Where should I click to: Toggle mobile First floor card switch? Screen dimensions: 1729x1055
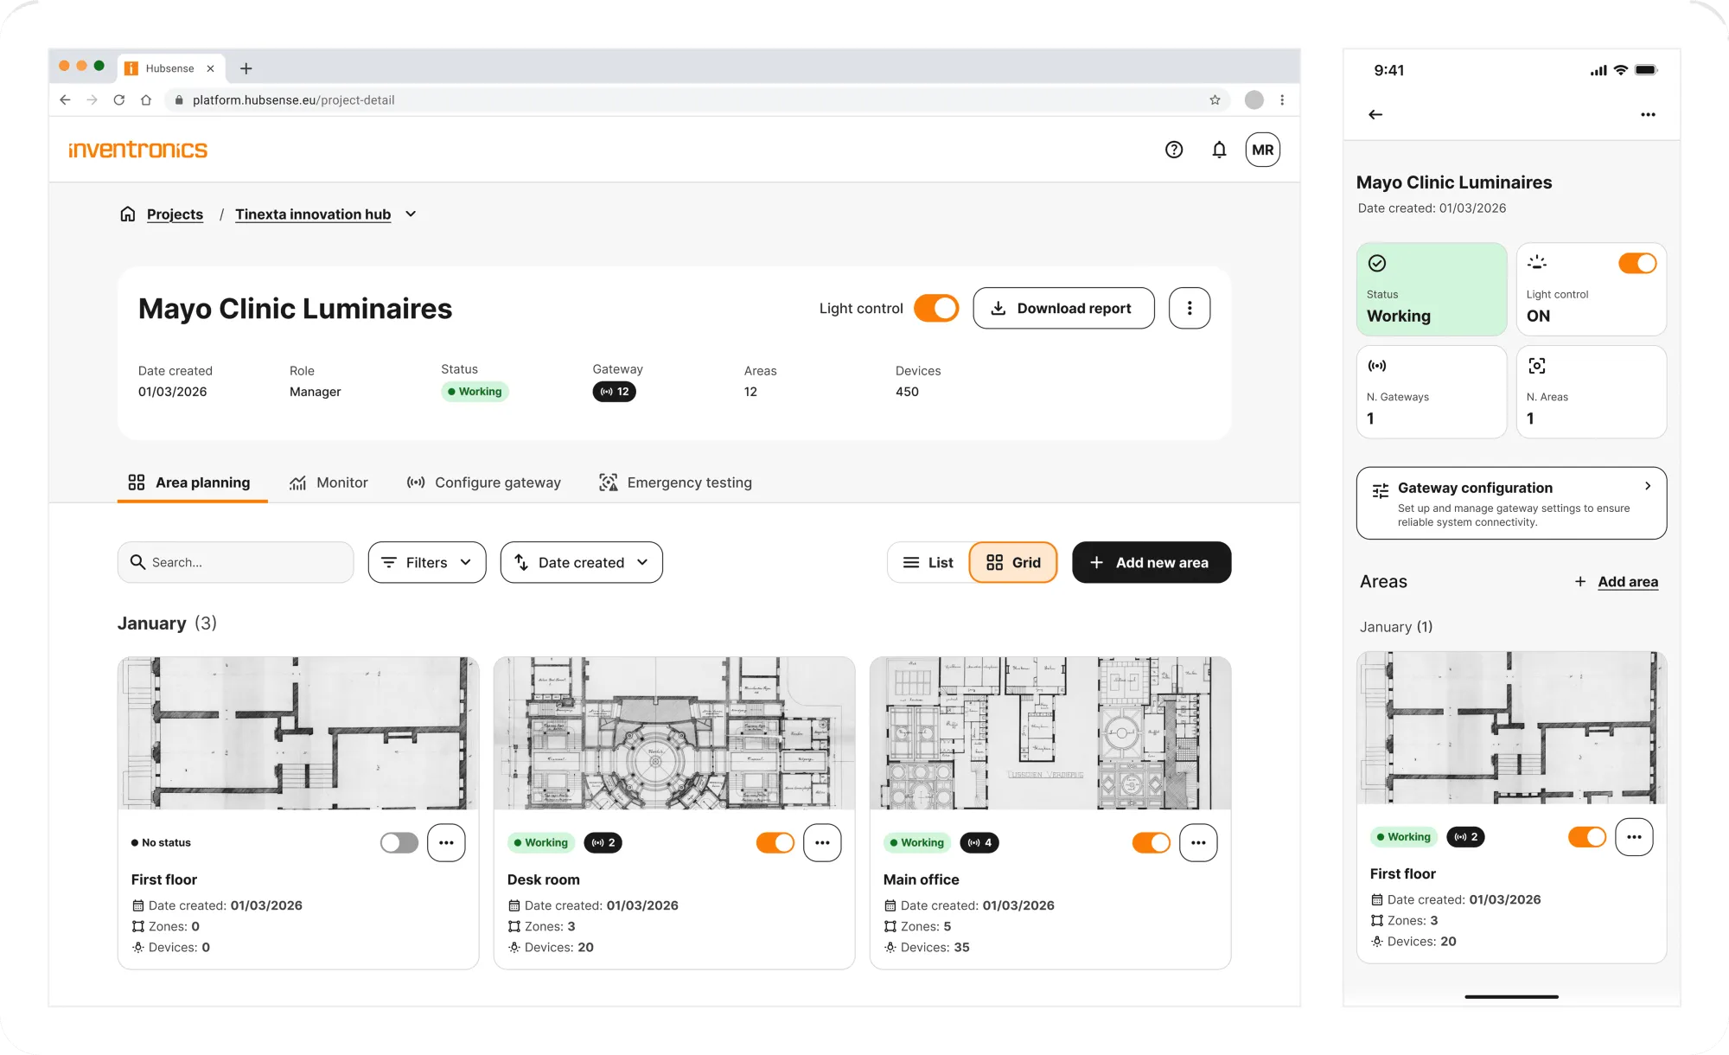tap(1587, 837)
